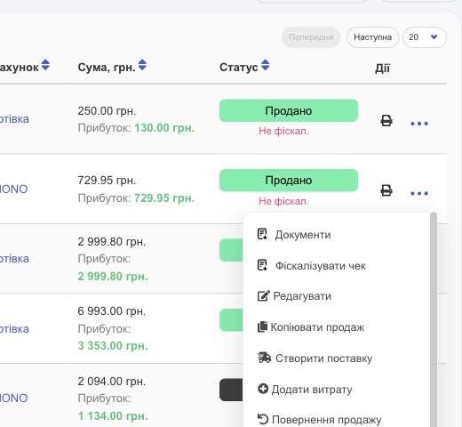The height and width of the screenshot is (427, 462).
Task: Click profit value 130.00 грн.
Action: pyautogui.click(x=164, y=128)
